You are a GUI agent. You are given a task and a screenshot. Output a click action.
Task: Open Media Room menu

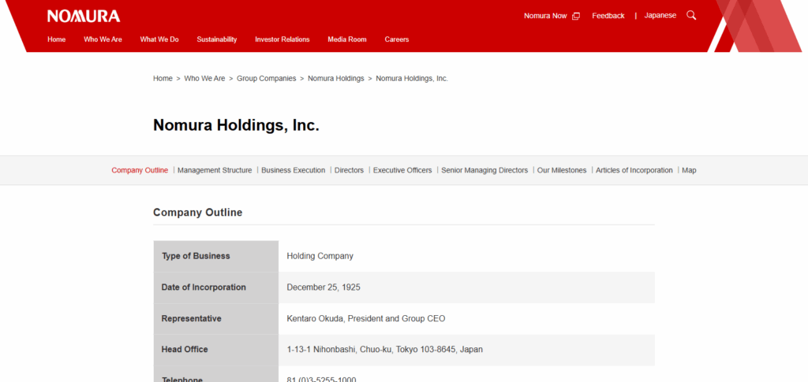click(x=347, y=39)
